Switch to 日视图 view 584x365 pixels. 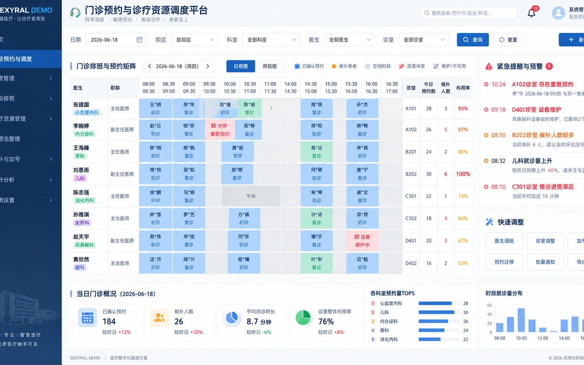241,66
